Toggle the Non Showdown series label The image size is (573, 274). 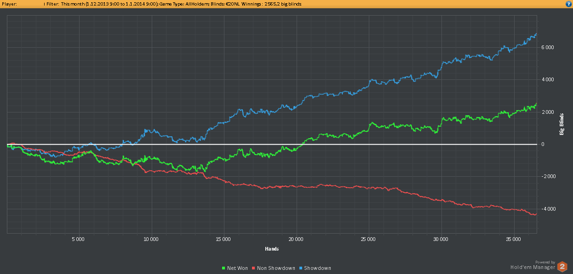click(276, 268)
